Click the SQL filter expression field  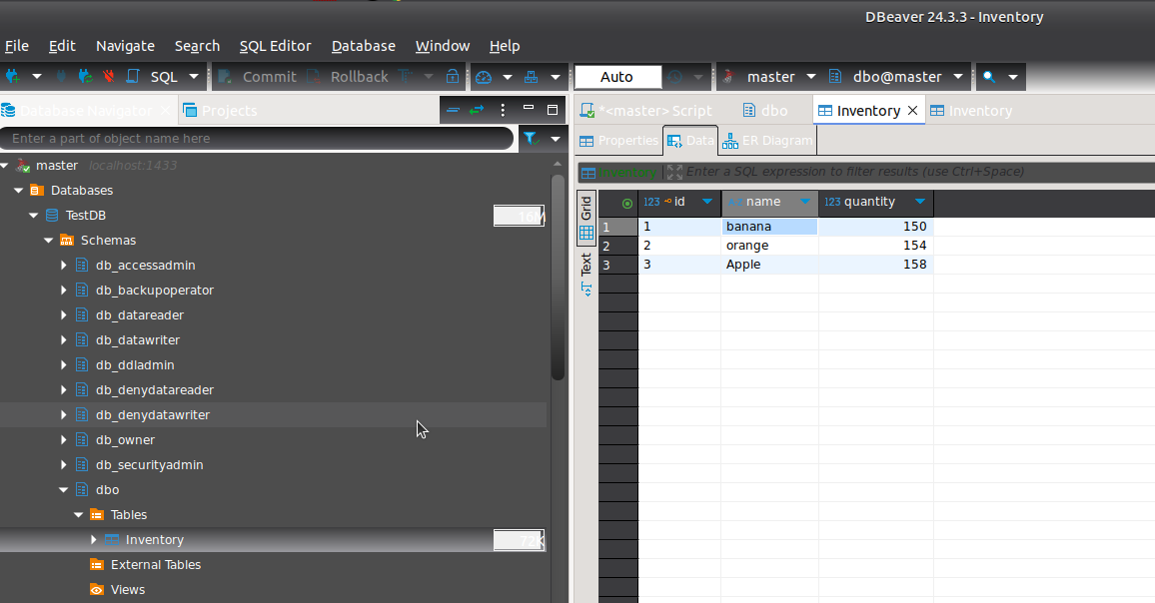899,172
